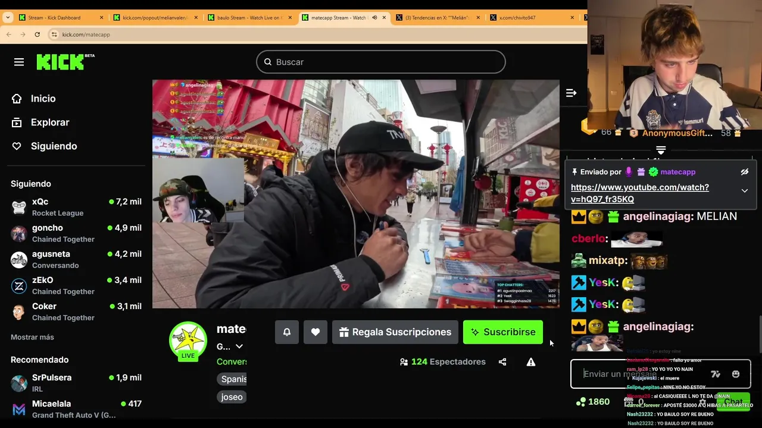Click the joseo tag
762x428 pixels.
click(232, 396)
